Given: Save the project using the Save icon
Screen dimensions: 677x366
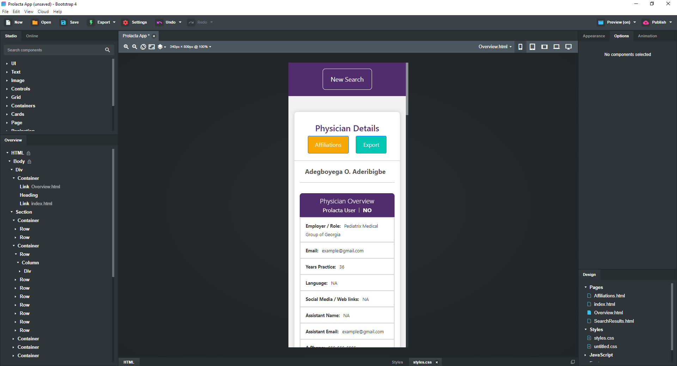Looking at the screenshot, I should pyautogui.click(x=63, y=23).
